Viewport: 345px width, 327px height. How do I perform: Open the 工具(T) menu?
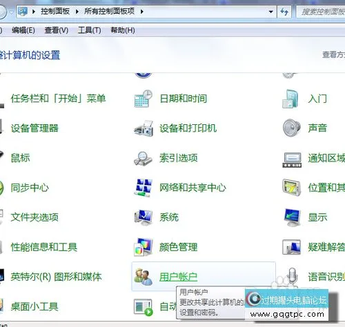click(x=90, y=30)
